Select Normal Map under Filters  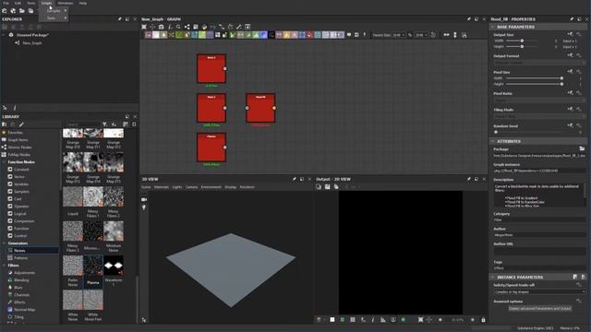[25, 310]
